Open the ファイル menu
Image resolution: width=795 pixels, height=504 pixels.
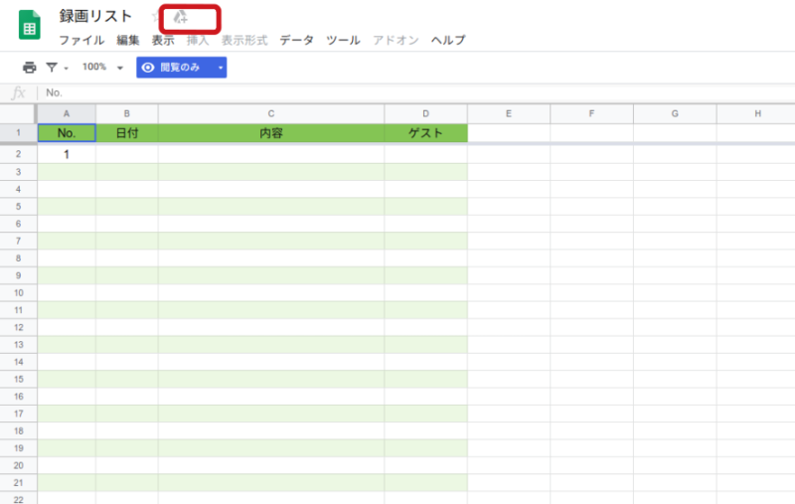(x=81, y=40)
